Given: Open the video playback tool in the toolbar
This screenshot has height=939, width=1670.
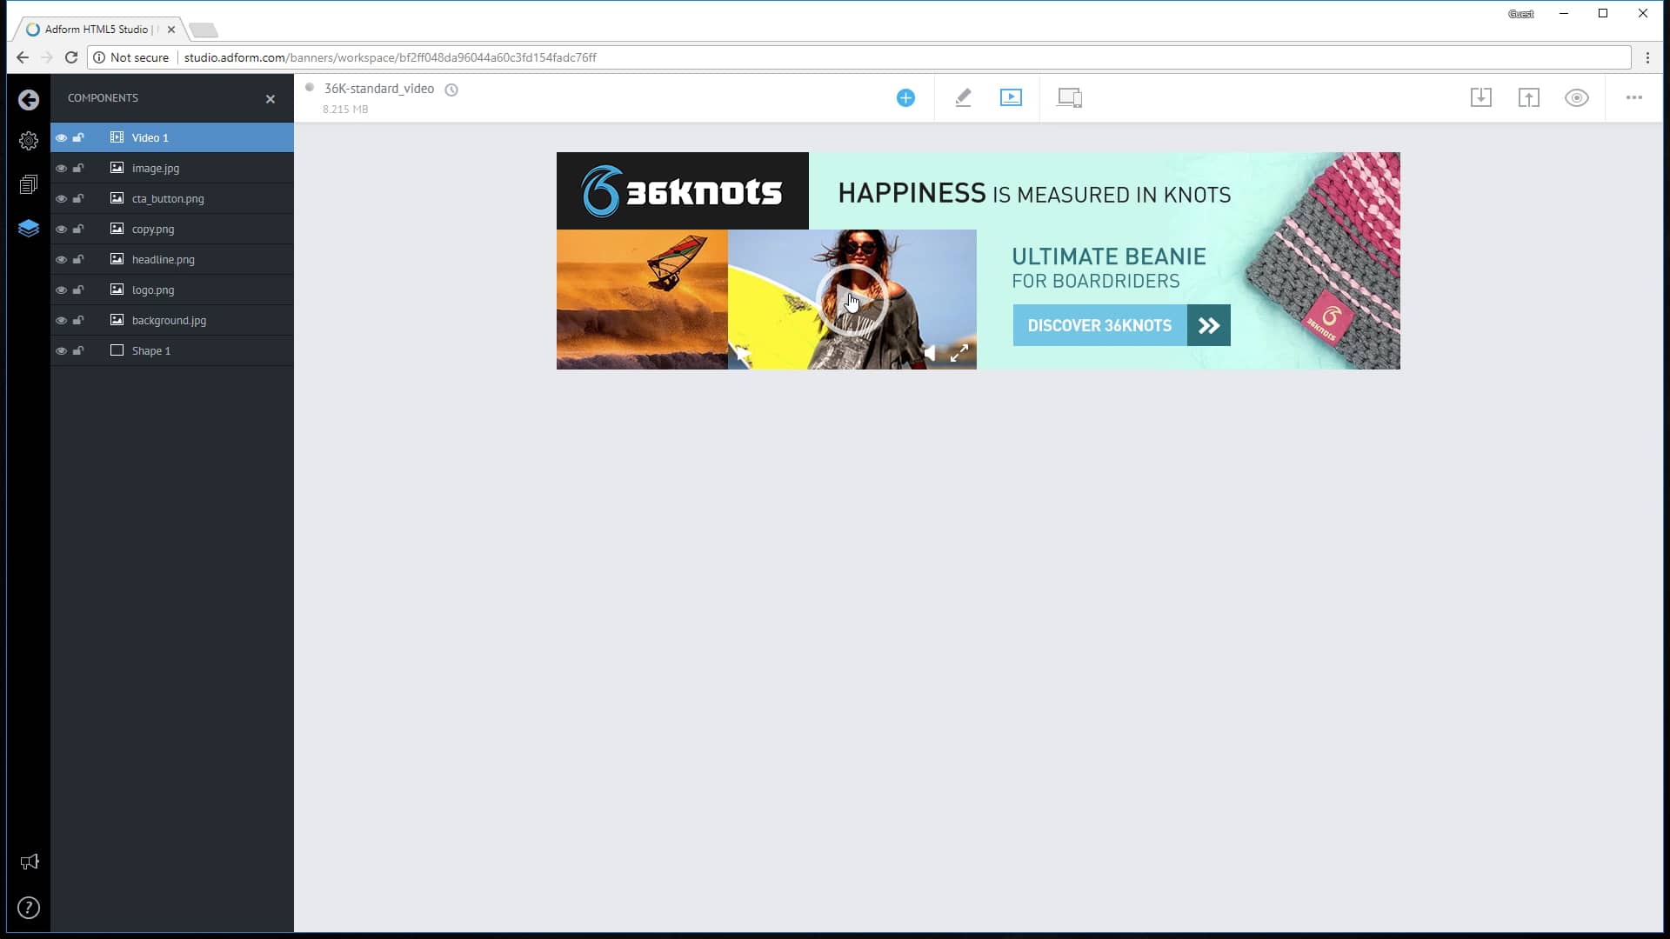Looking at the screenshot, I should (x=1011, y=97).
